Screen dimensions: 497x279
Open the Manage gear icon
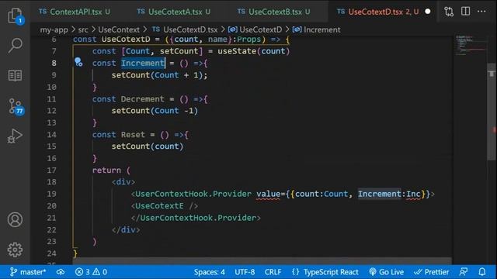tap(15, 250)
